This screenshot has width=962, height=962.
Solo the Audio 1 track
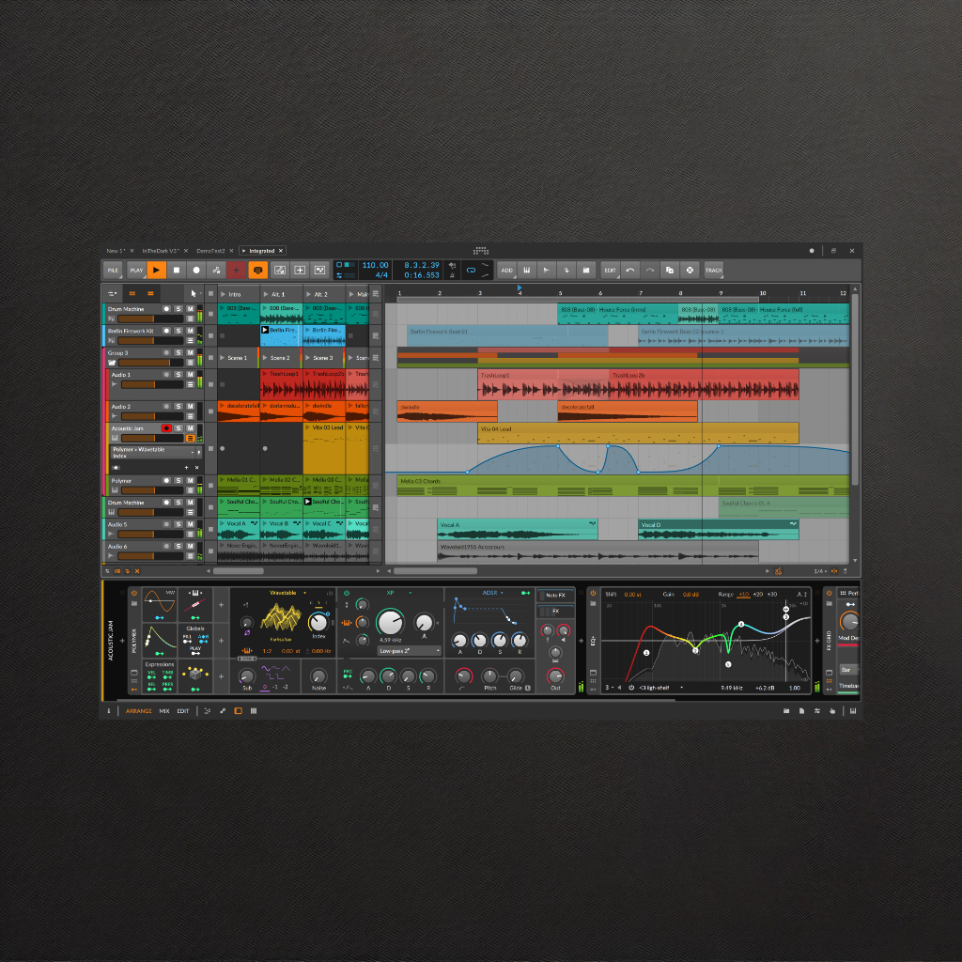pos(178,375)
